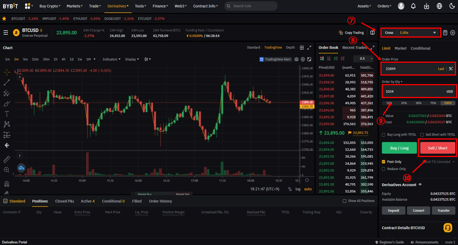Expand the order book panel
Image resolution: width=458 pixels, height=245 pixels.
coord(372,48)
